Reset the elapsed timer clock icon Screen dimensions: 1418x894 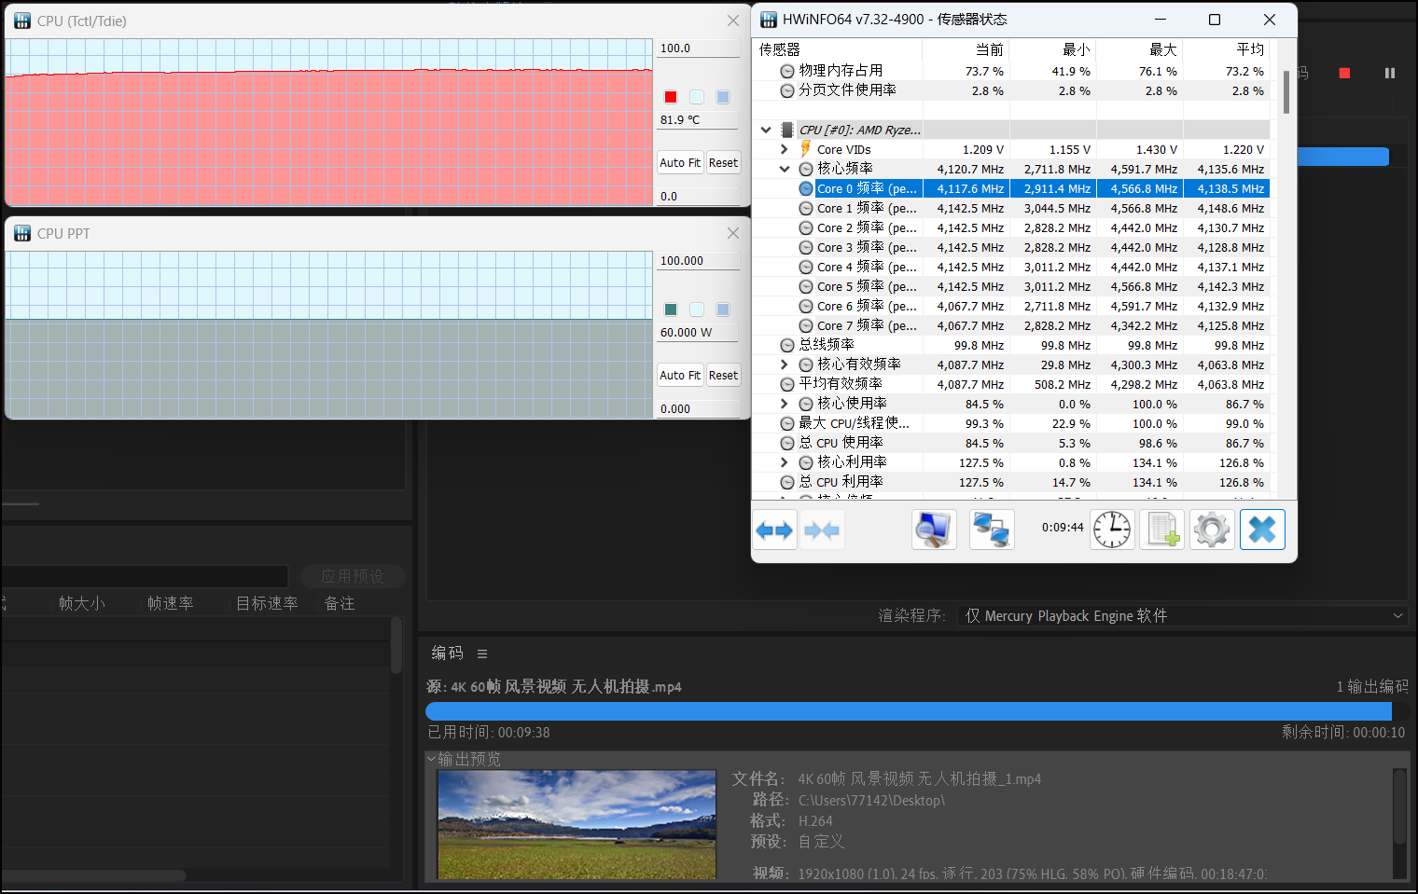(1112, 530)
